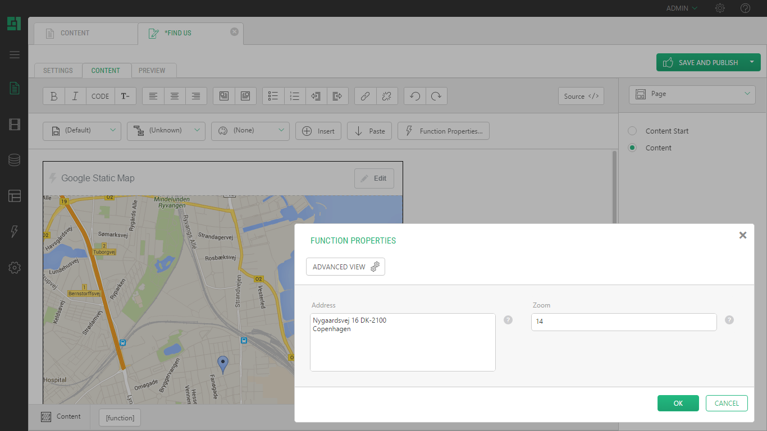
Task: Open the Page selector dropdown
Action: [x=692, y=94]
